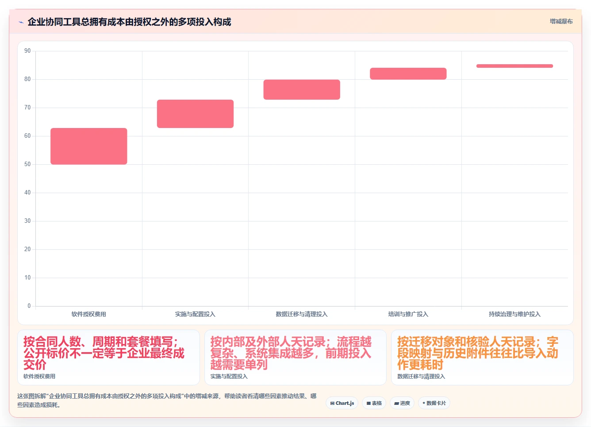
Task: Click the y-axis value 0
Action: [29, 306]
